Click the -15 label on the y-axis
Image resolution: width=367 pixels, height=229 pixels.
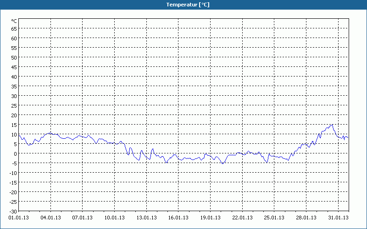[13, 182]
